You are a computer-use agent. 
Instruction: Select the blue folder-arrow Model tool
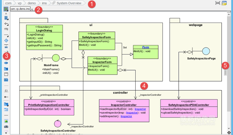pos(6,69)
